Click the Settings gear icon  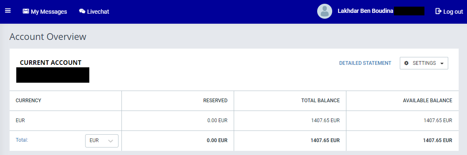coord(406,63)
